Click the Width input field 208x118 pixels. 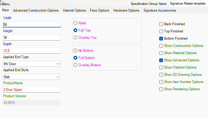[x=31, y=25]
